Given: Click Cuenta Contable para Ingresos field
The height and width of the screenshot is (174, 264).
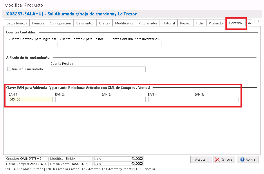Looking at the screenshot, I should tap(32, 45).
